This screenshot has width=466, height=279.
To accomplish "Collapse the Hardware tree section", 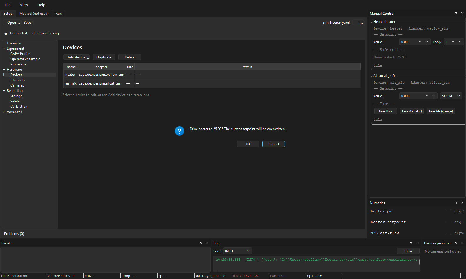I will (x=4, y=70).
